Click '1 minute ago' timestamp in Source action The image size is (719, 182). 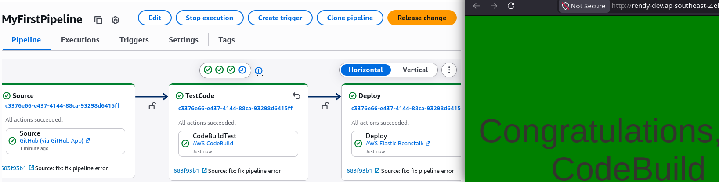point(34,148)
